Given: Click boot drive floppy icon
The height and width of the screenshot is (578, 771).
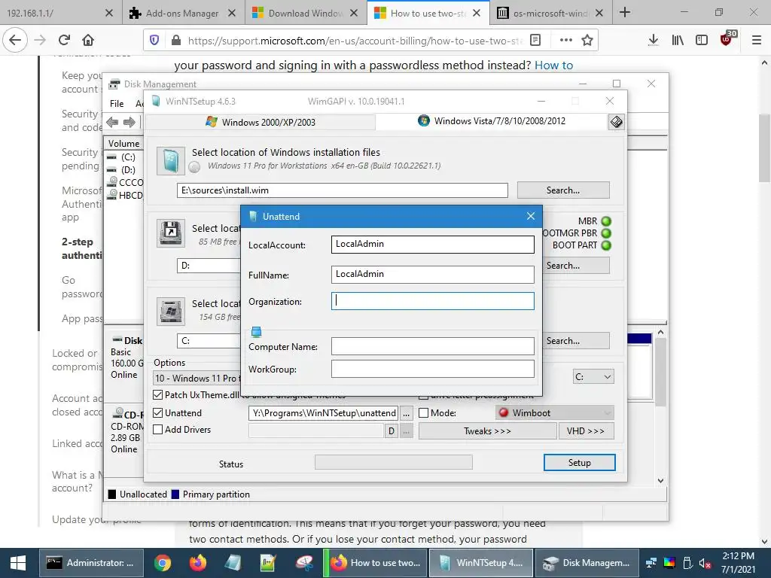Looking at the screenshot, I should click(171, 233).
